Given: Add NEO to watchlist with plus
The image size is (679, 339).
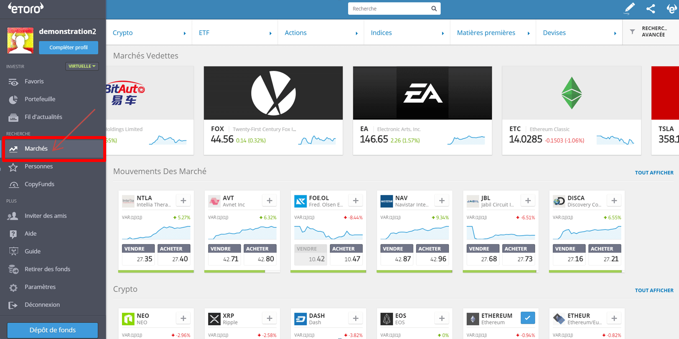Looking at the screenshot, I should point(183,319).
